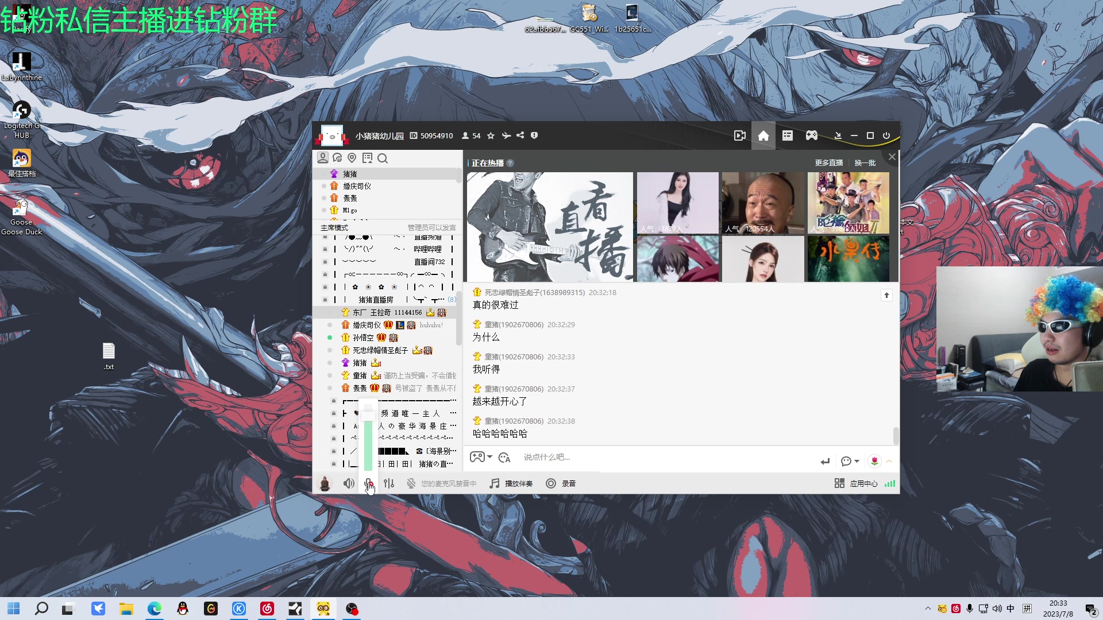Click the search icon above user list
The height and width of the screenshot is (620, 1103).
383,158
